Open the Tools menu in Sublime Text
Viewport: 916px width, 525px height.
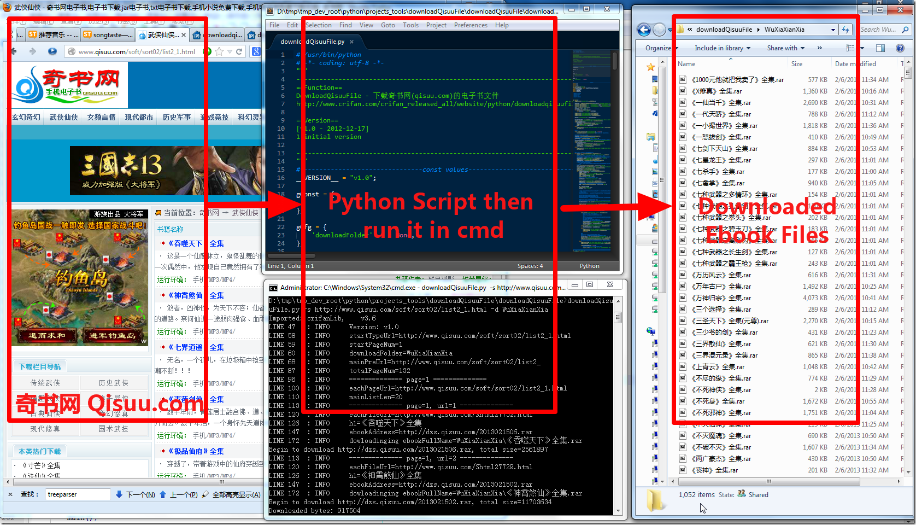click(x=410, y=25)
